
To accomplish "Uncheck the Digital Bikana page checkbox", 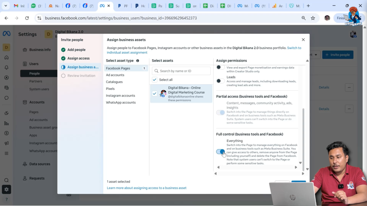I will coord(154,94).
